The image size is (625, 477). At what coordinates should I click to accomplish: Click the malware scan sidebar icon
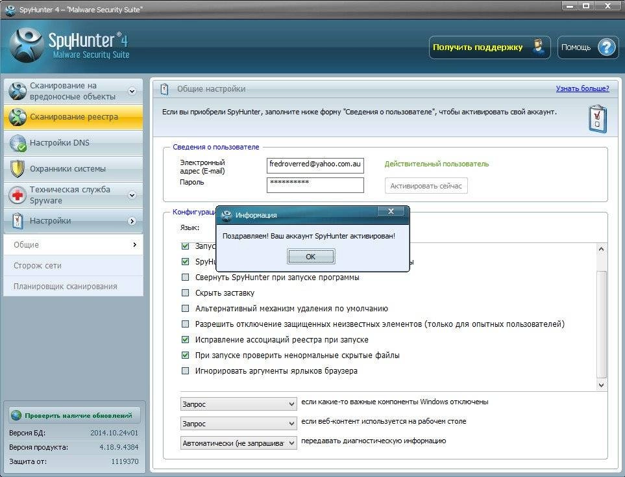point(17,91)
